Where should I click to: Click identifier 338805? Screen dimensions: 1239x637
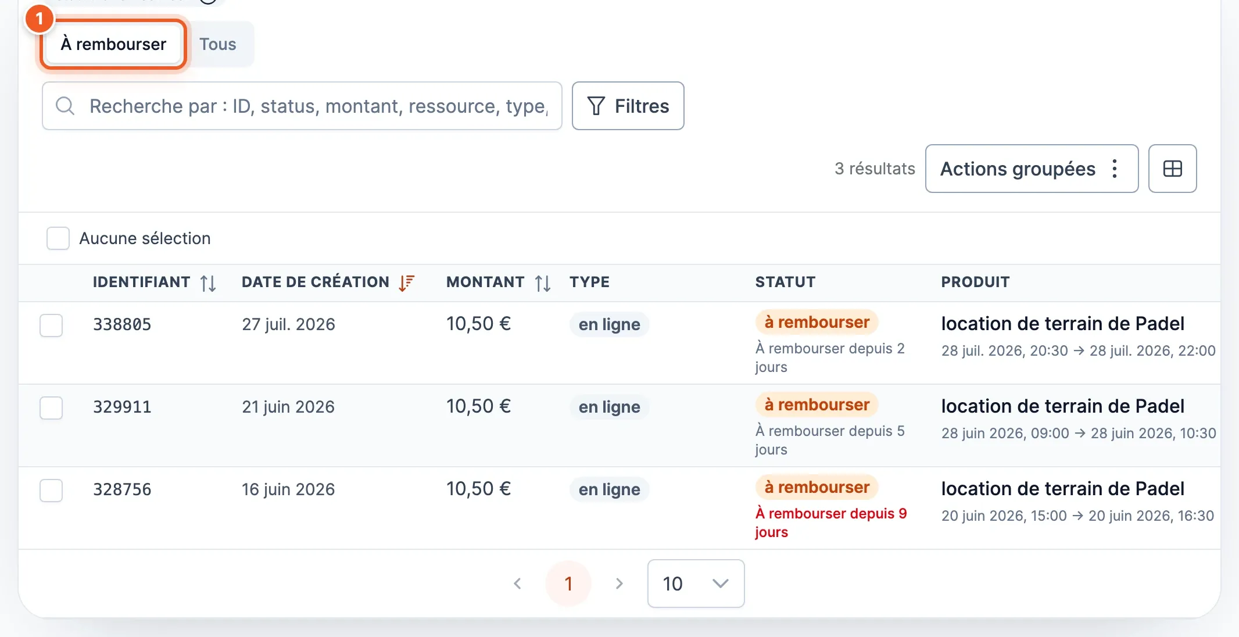point(122,324)
